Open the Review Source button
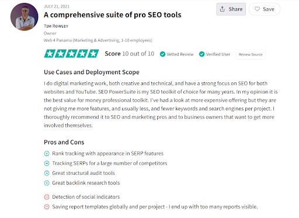 coord(251,54)
